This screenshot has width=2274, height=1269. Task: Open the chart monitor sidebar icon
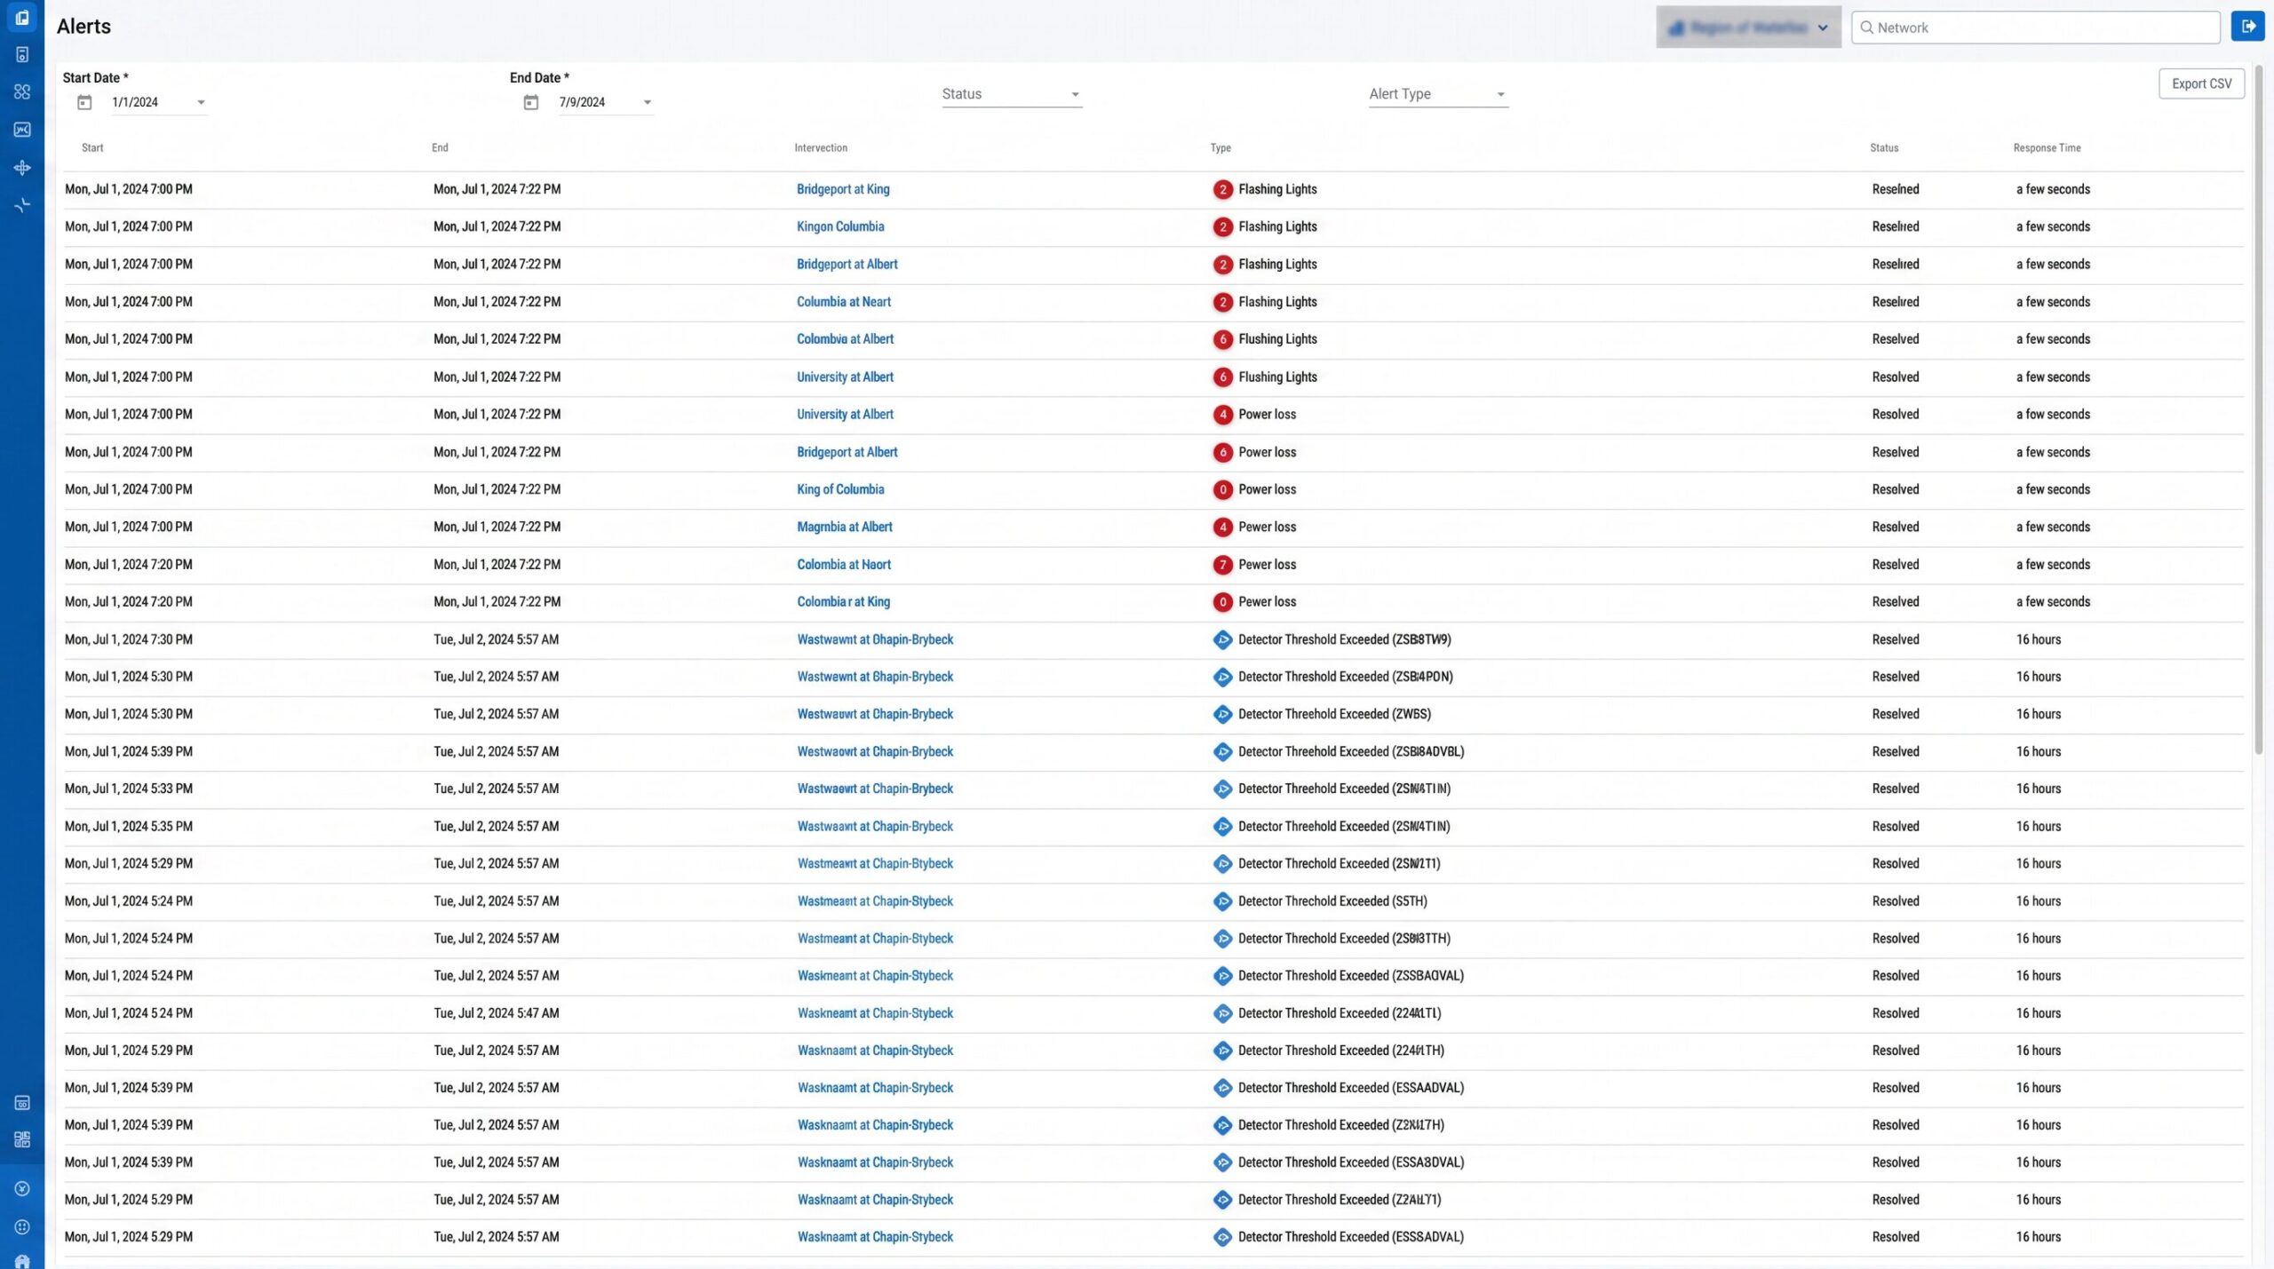pyautogui.click(x=22, y=130)
